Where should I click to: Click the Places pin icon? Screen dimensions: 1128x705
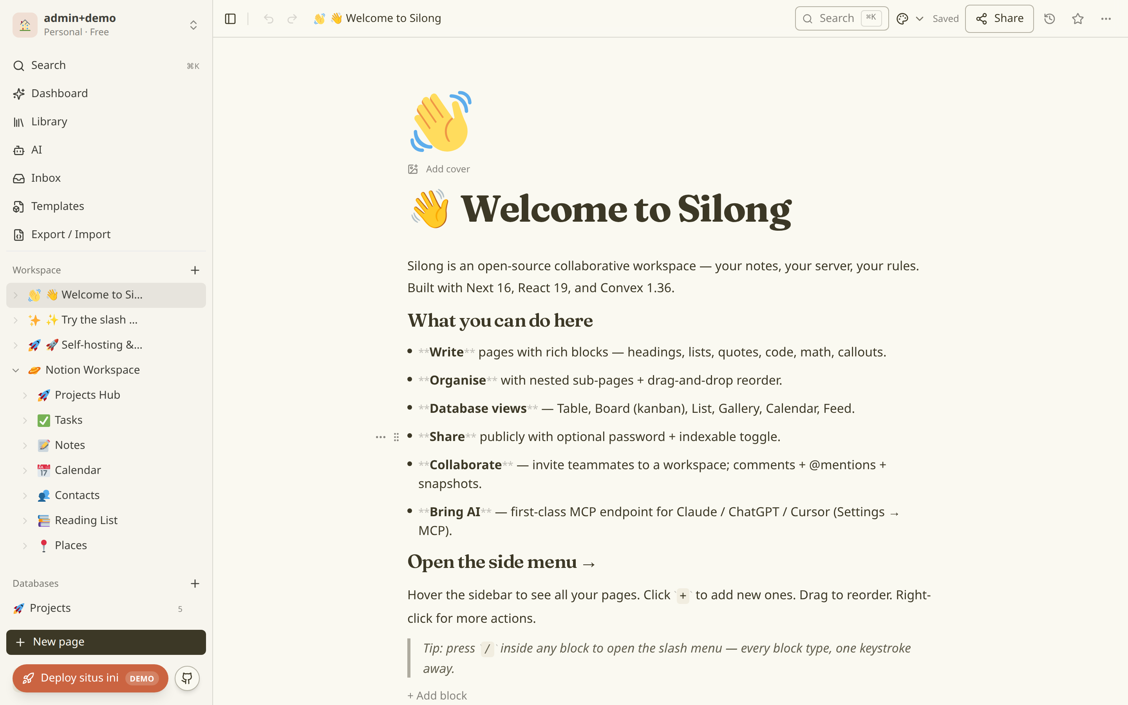pos(43,546)
